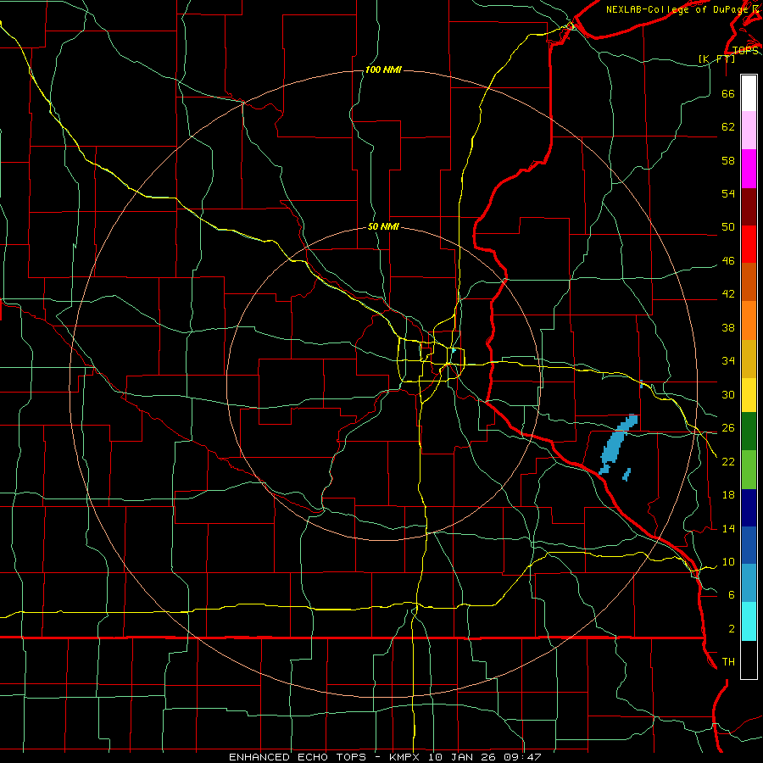Click the "10" scale label

pyautogui.click(x=728, y=562)
